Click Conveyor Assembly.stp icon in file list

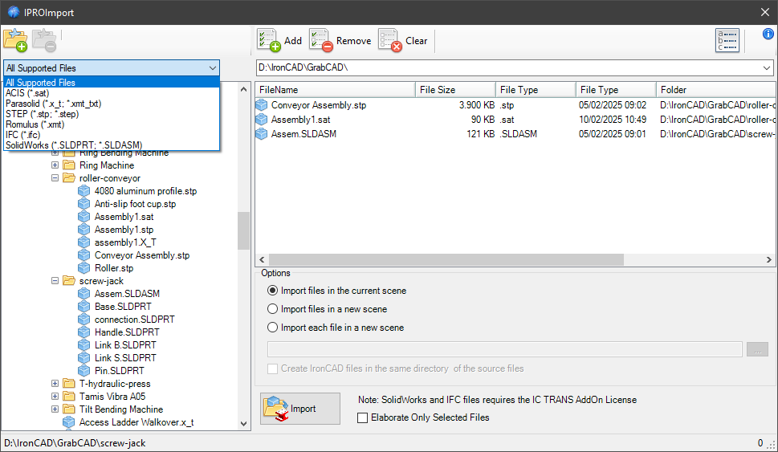262,105
